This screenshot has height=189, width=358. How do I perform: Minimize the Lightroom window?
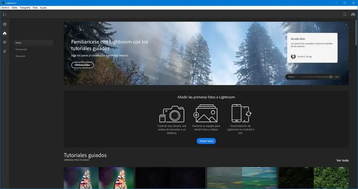click(x=337, y=3)
